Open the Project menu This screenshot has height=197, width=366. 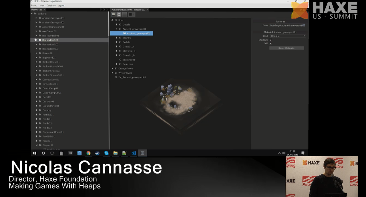[34, 5]
